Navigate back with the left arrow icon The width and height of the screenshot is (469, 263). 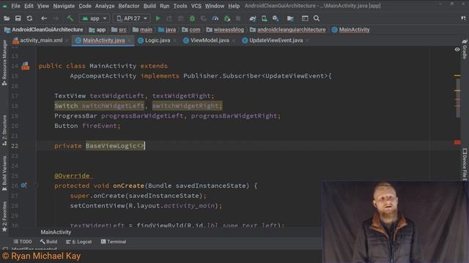pyautogui.click(x=44, y=18)
